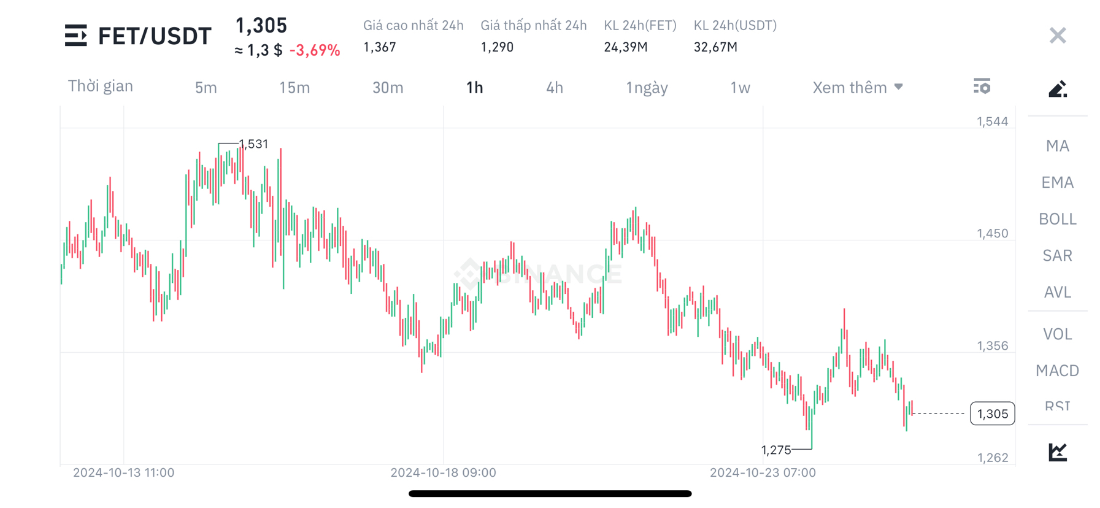1100x508 pixels.
Task: Click the pair selector icon beside FET/USDT
Action: [76, 36]
